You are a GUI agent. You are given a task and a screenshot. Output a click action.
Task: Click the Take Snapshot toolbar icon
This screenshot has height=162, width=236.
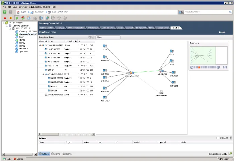click(x=29, y=18)
